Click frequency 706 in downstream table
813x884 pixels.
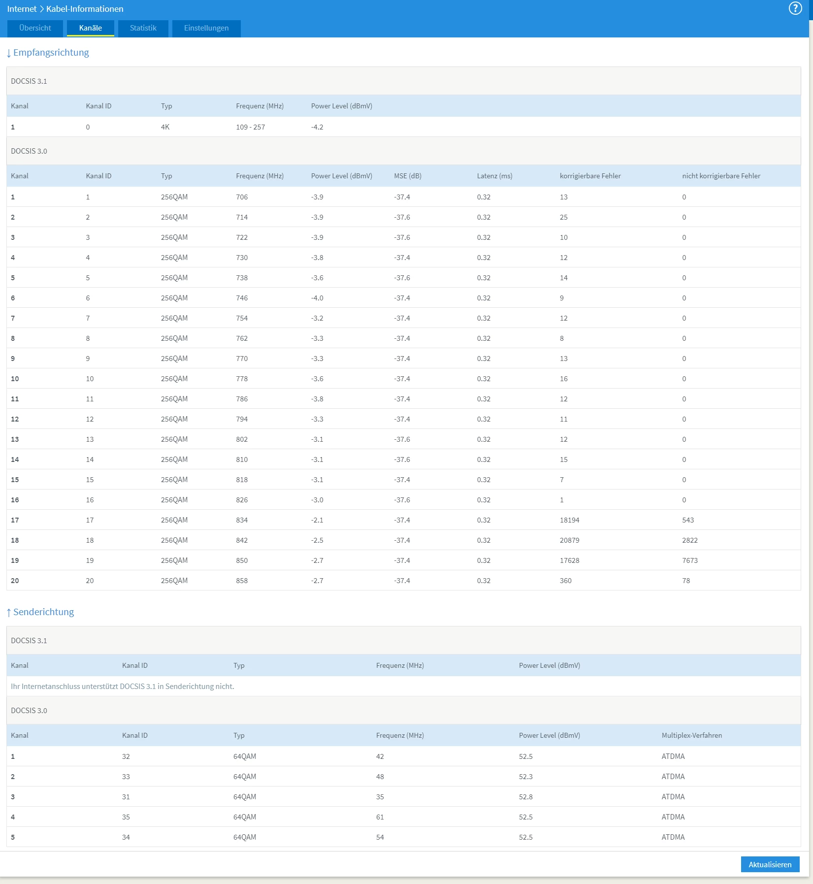click(242, 197)
